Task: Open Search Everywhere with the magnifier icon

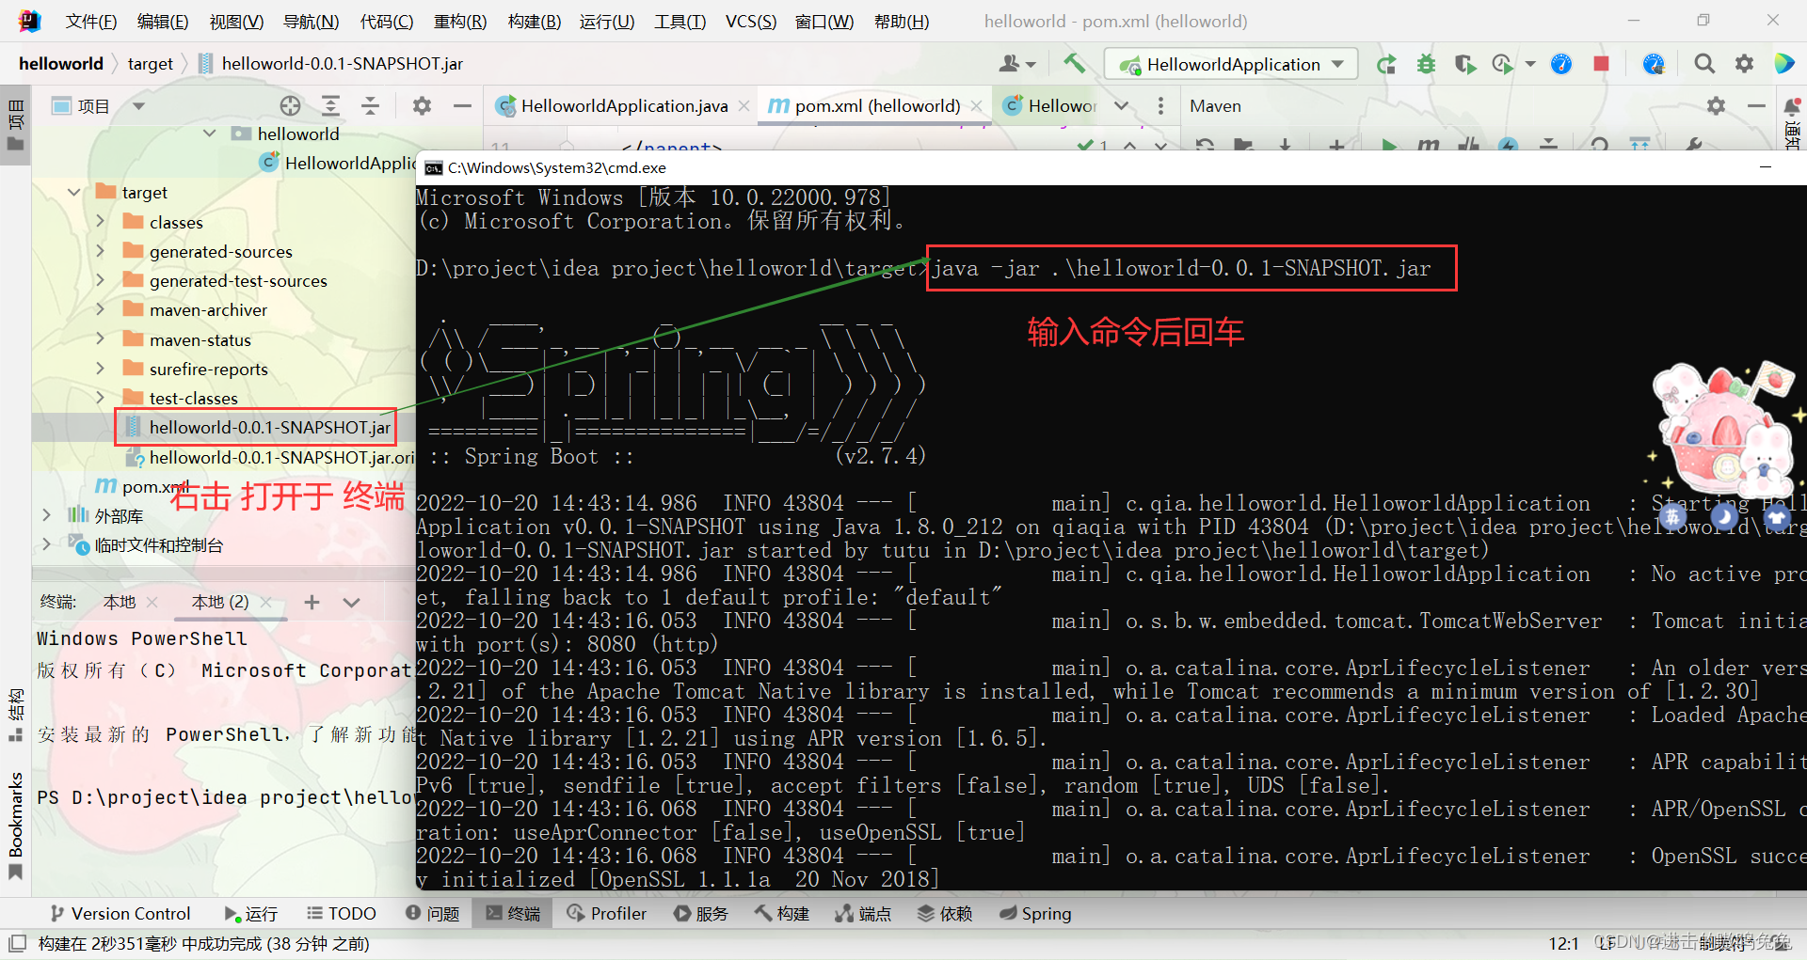Action: pos(1704,64)
